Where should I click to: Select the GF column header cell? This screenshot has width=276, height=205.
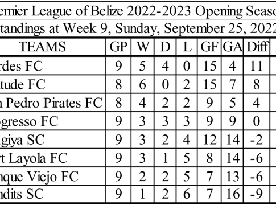[209, 47]
